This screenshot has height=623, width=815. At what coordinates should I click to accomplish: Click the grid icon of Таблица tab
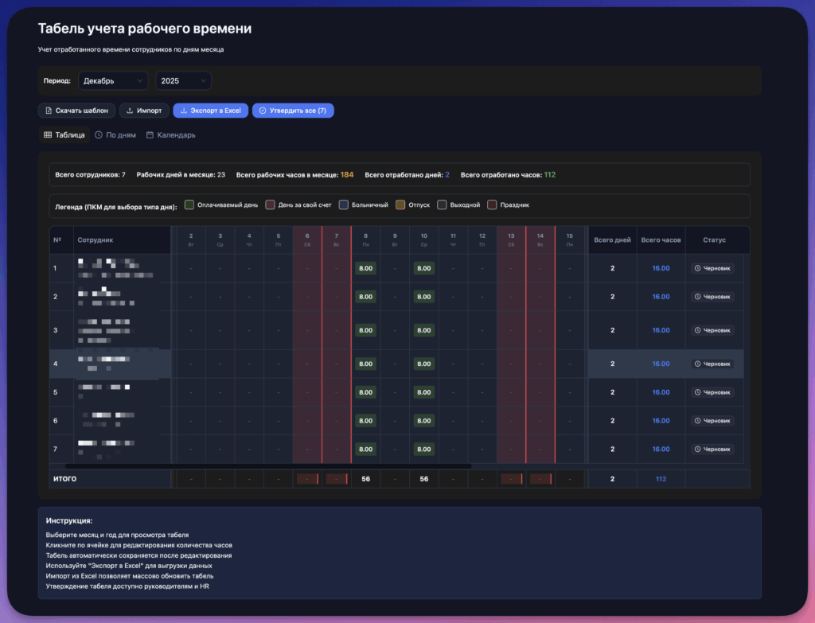(x=48, y=135)
